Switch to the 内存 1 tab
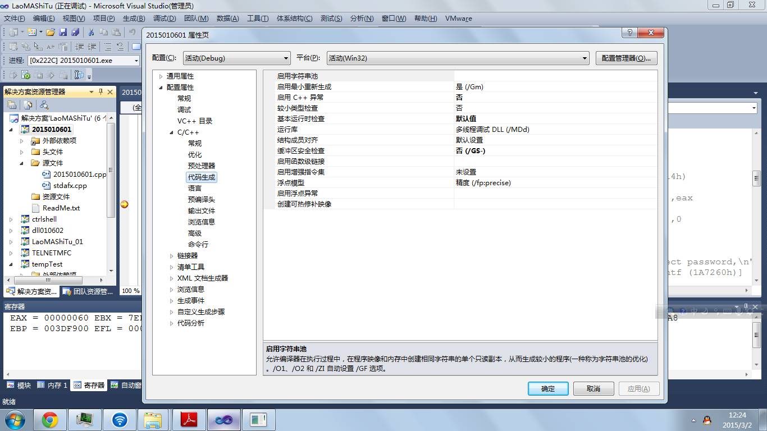 tap(53, 386)
